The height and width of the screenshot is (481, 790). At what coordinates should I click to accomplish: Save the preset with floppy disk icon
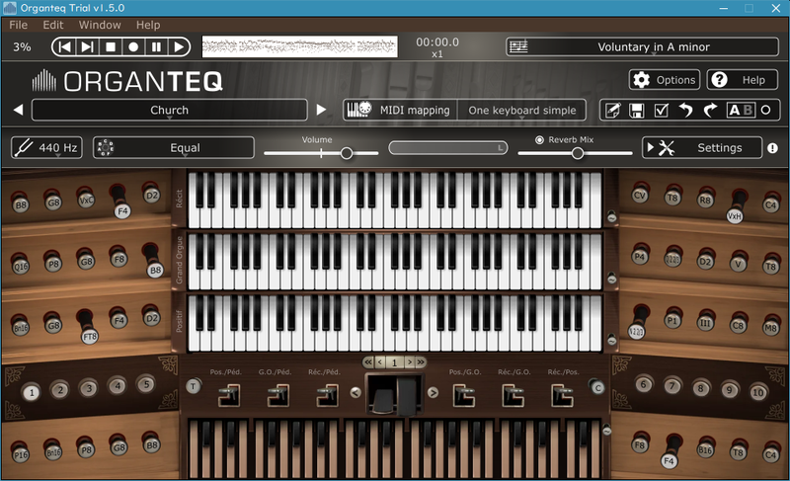pyautogui.click(x=637, y=111)
